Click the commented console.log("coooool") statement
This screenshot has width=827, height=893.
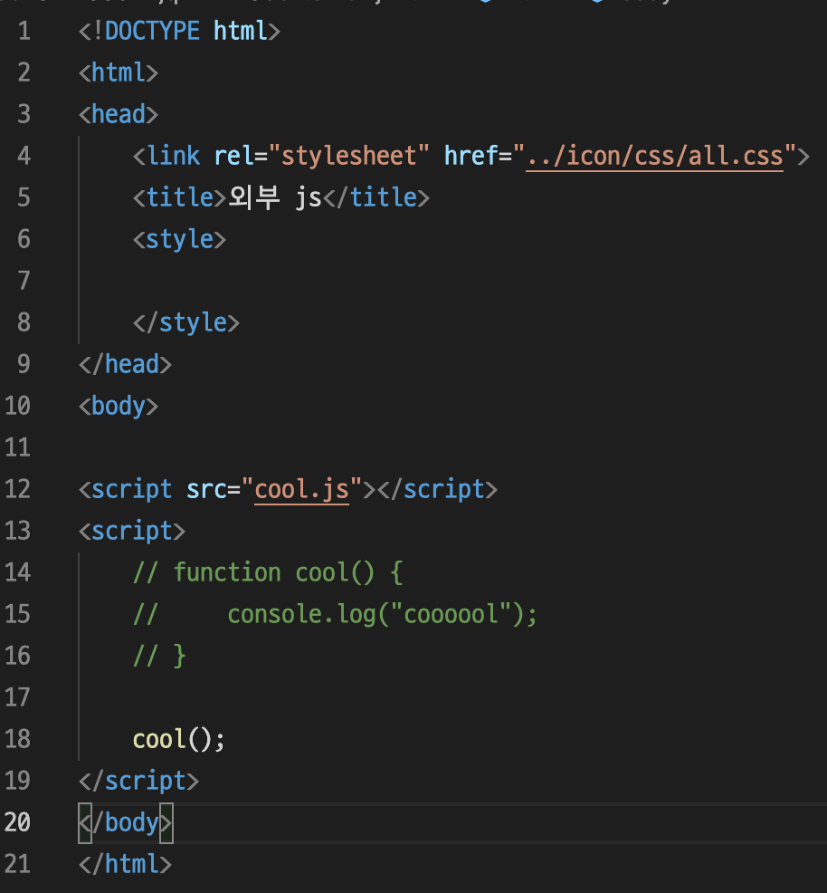click(382, 614)
